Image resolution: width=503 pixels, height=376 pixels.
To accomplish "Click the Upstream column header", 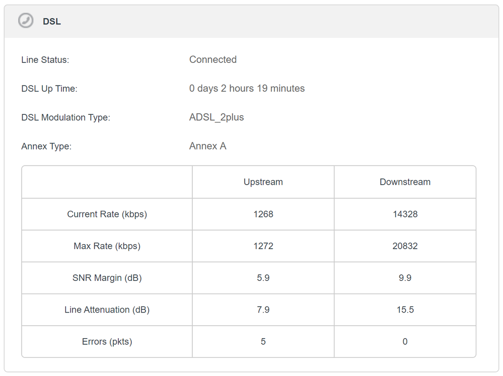I will pyautogui.click(x=263, y=182).
